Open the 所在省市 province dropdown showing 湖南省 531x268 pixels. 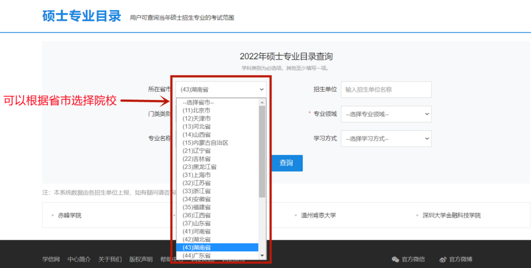coord(221,89)
